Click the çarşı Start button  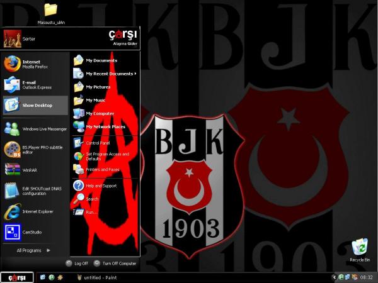[17, 277]
